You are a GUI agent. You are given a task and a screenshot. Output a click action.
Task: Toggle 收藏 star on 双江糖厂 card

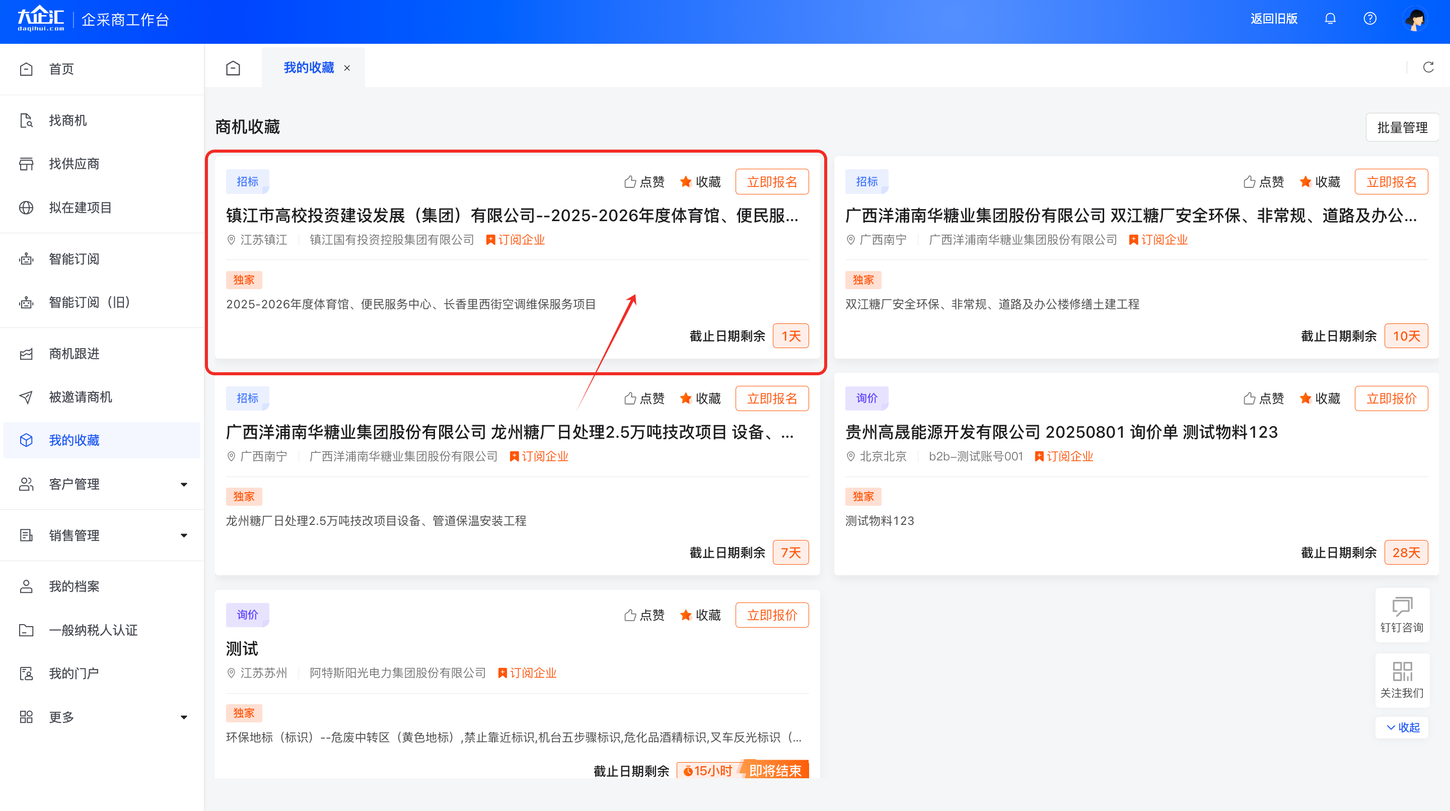pyautogui.click(x=1320, y=182)
